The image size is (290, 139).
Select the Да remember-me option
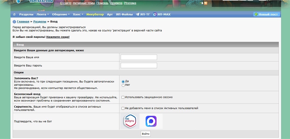tap(123, 81)
